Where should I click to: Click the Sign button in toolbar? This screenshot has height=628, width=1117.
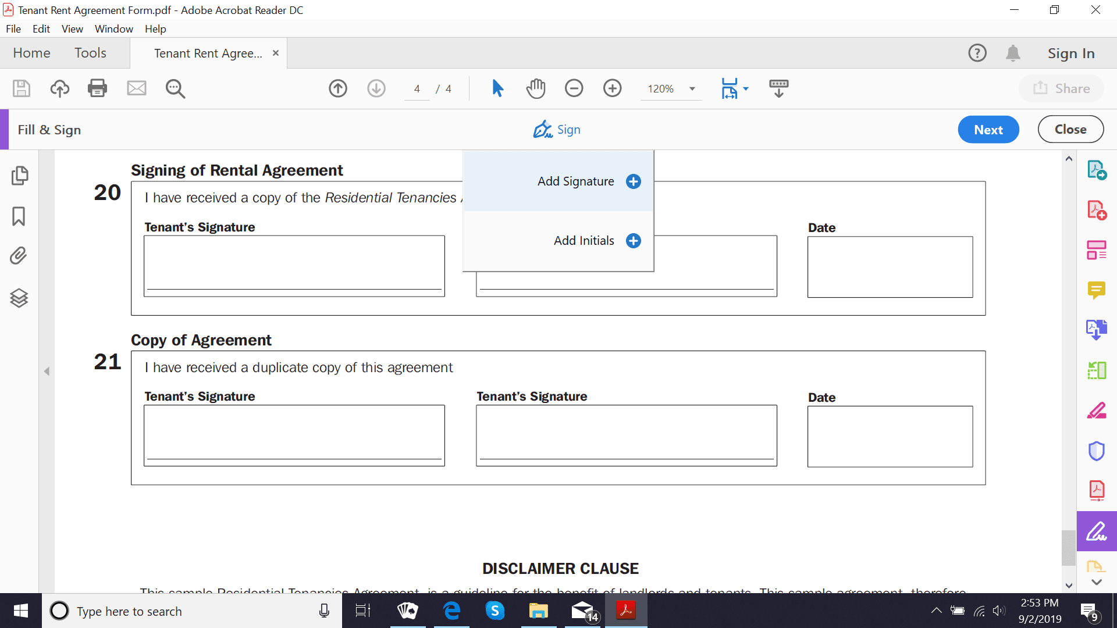tap(558, 129)
